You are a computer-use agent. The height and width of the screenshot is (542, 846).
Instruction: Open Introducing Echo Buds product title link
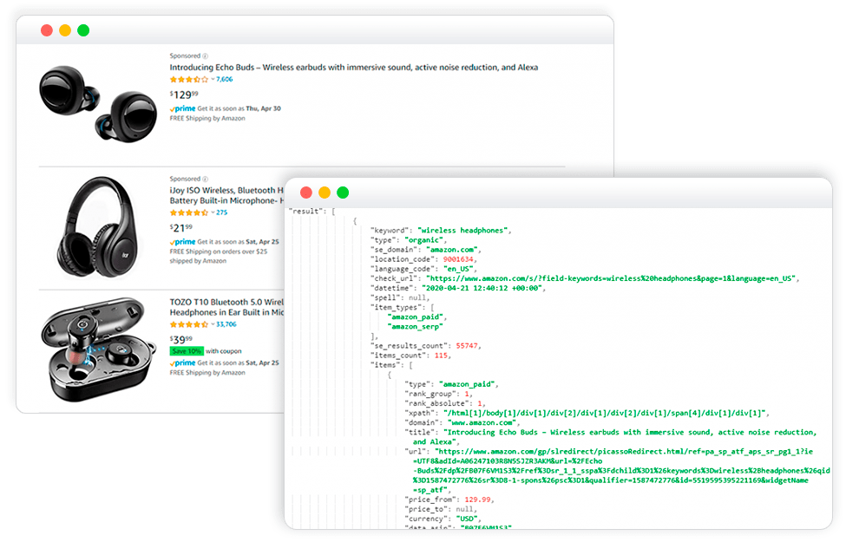coord(353,68)
